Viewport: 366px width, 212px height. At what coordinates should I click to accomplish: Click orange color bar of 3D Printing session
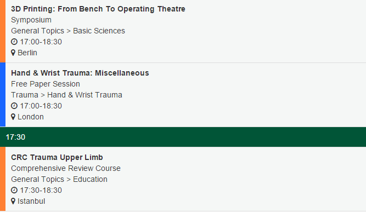[x=3, y=31]
